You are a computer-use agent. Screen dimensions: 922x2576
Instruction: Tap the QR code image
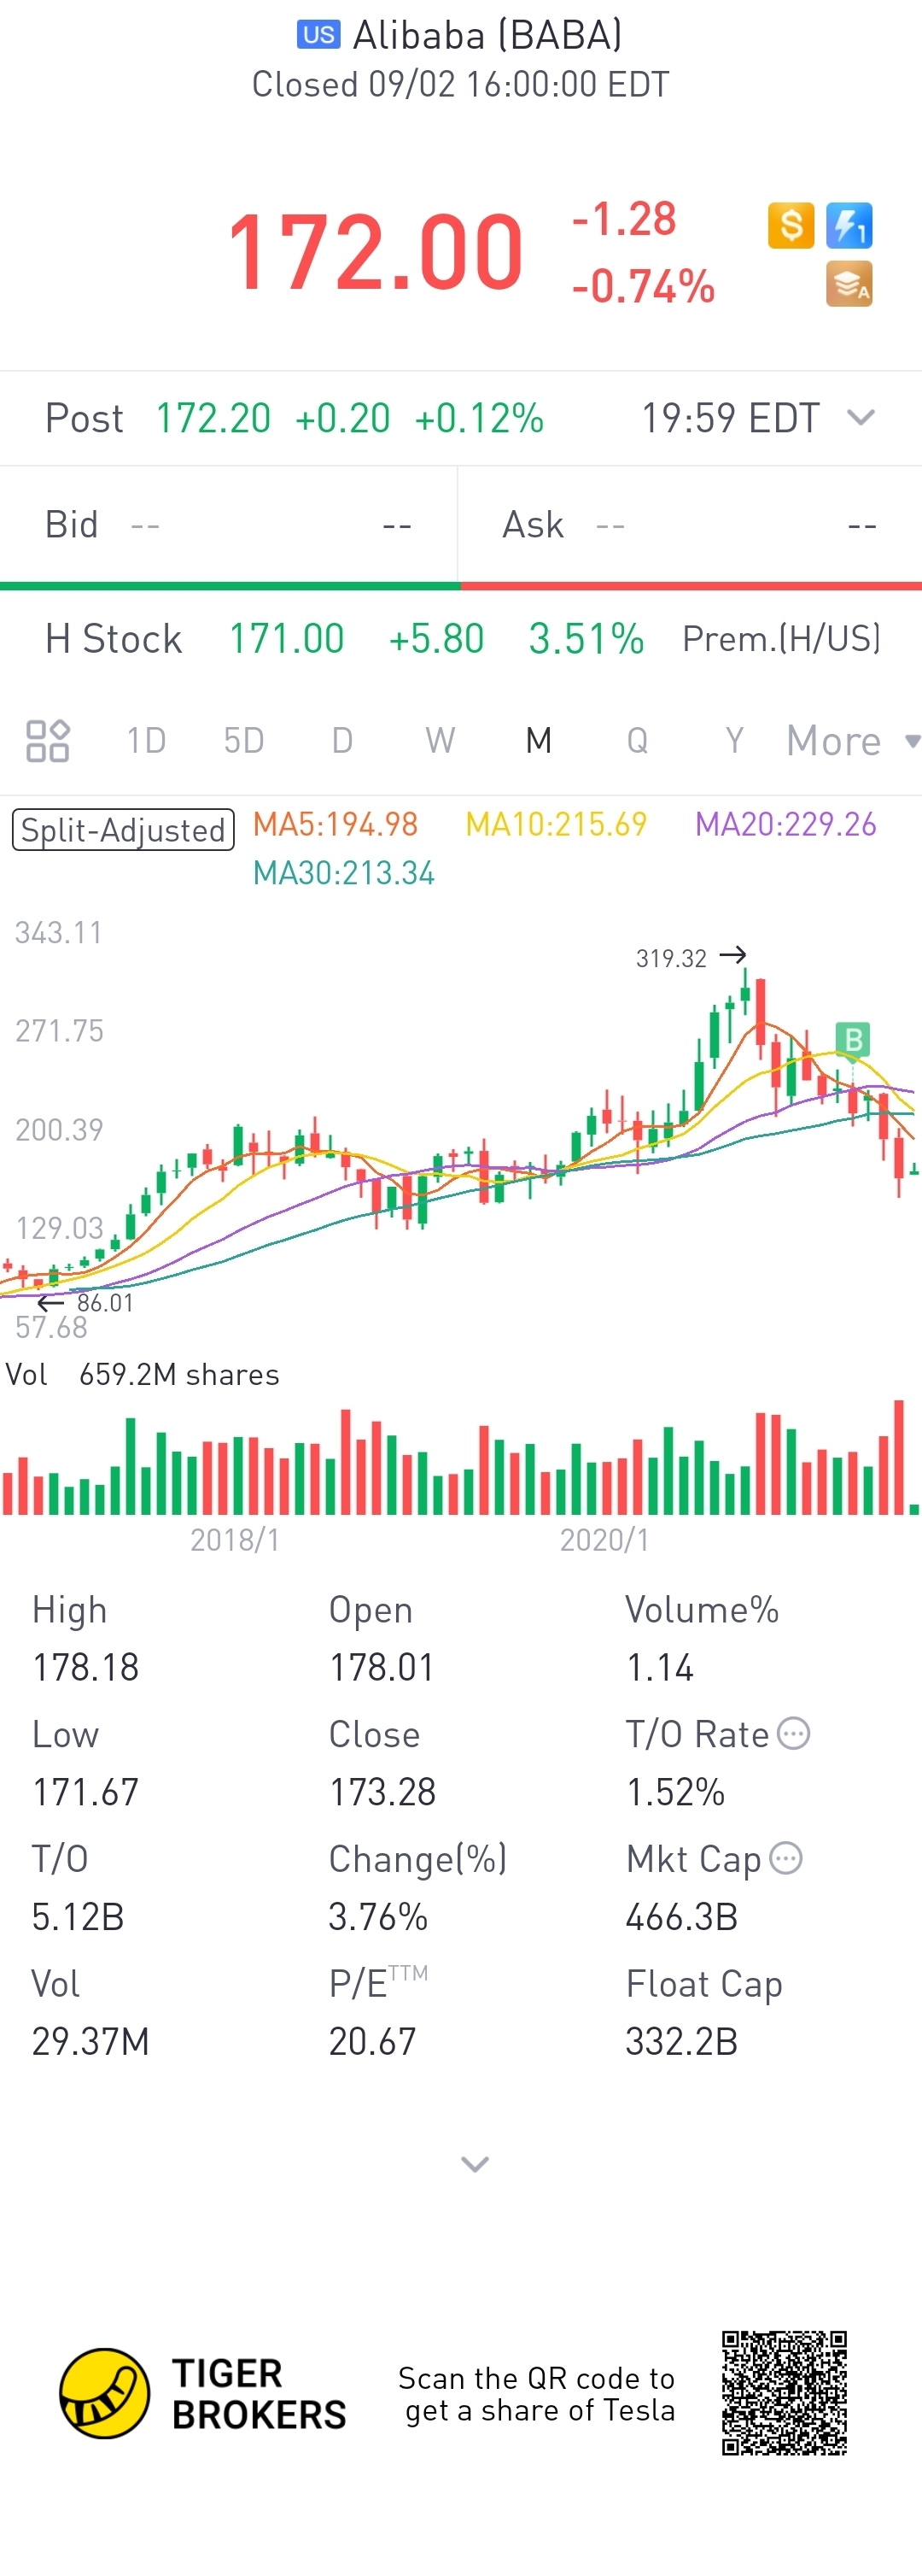point(785,2393)
